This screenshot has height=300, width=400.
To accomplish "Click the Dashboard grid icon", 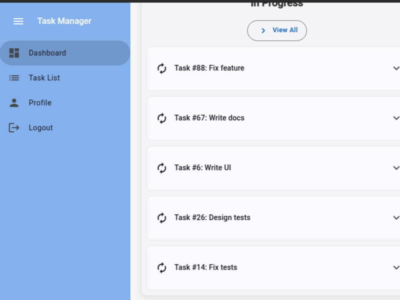I will pyautogui.click(x=14, y=53).
